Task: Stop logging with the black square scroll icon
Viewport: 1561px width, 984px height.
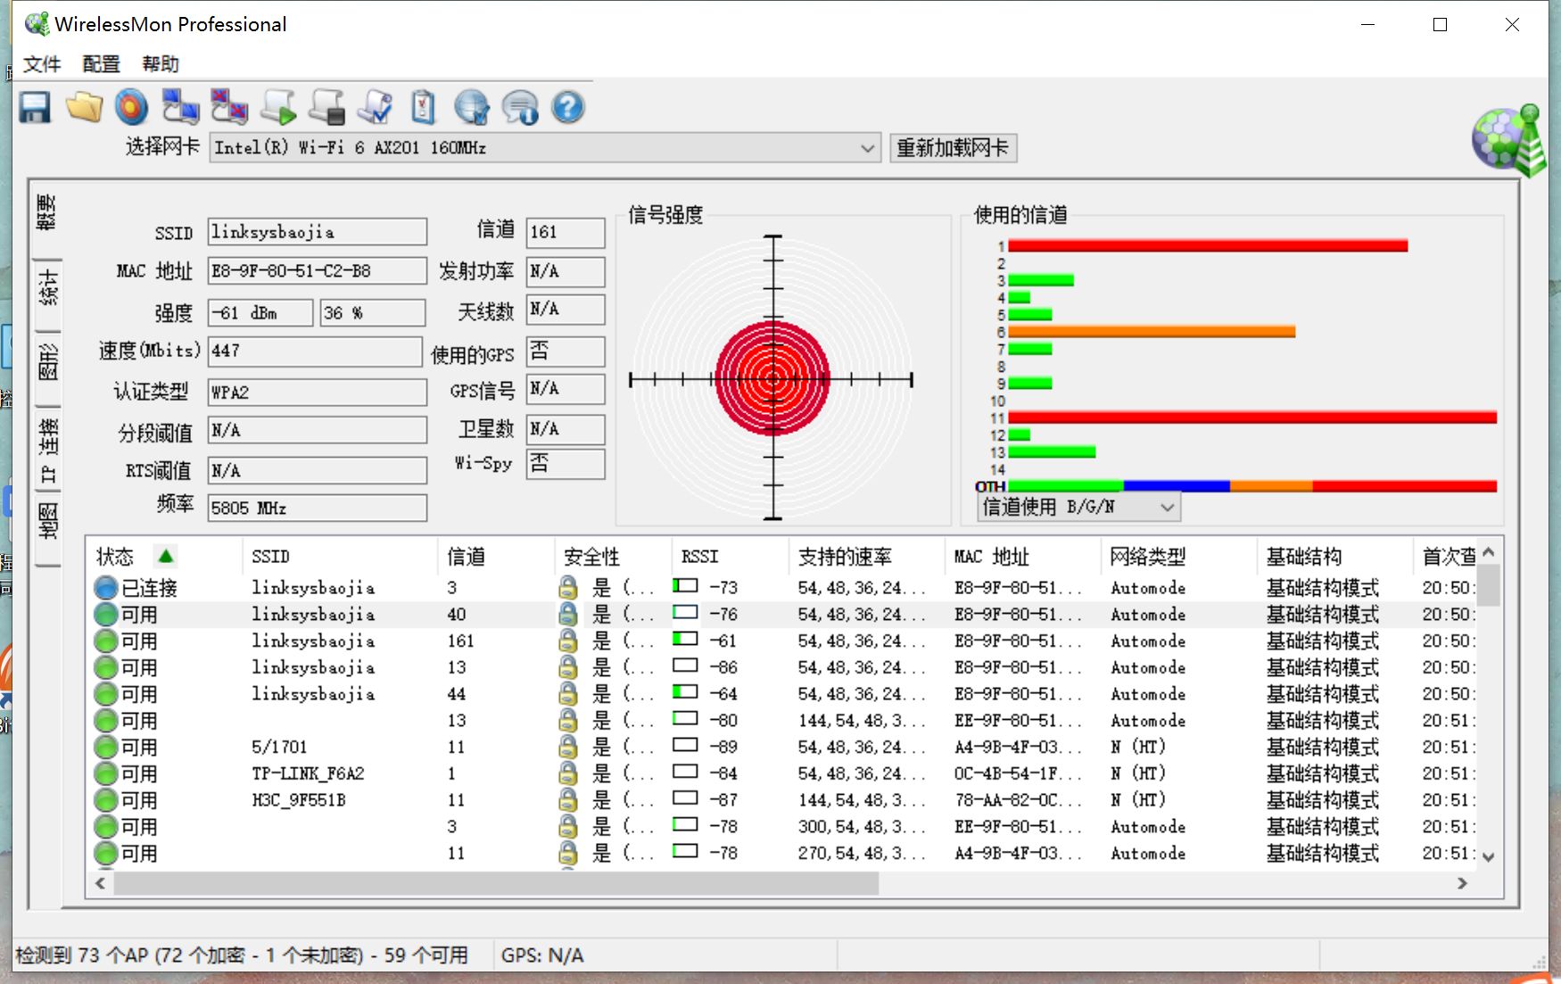Action: (326, 107)
